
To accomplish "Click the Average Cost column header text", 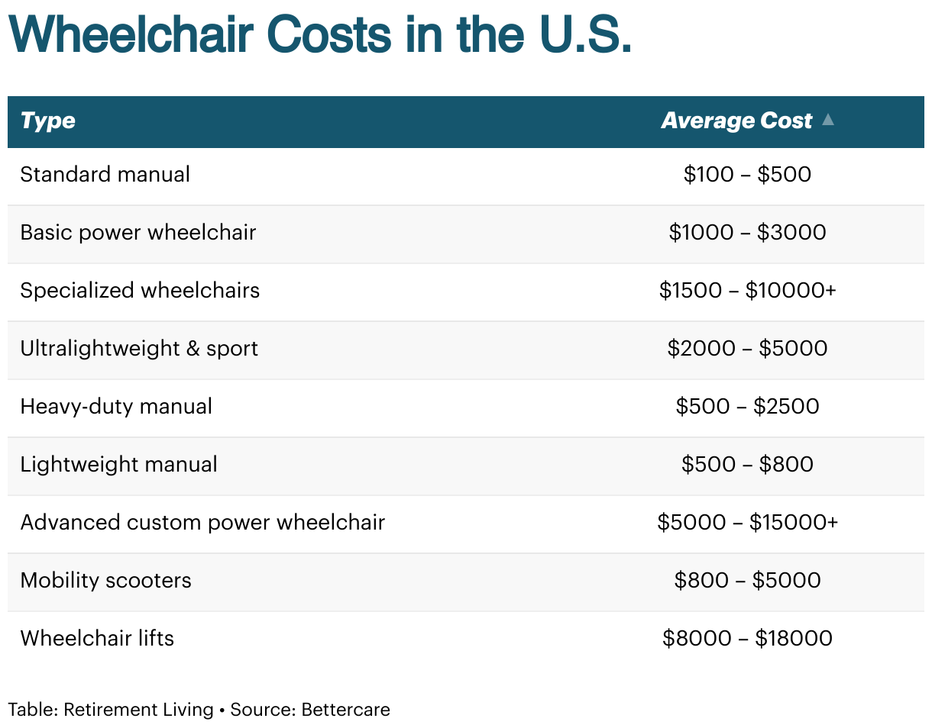I will (x=736, y=121).
